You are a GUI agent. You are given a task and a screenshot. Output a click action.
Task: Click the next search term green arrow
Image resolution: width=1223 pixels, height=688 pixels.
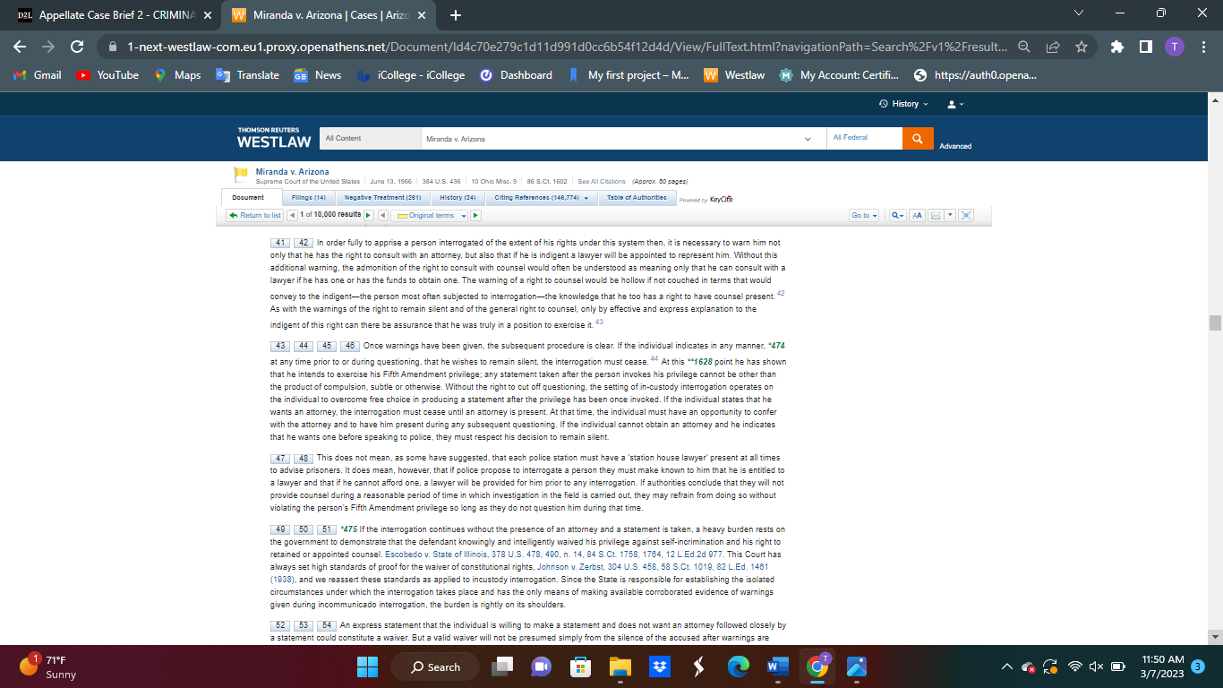coord(475,215)
